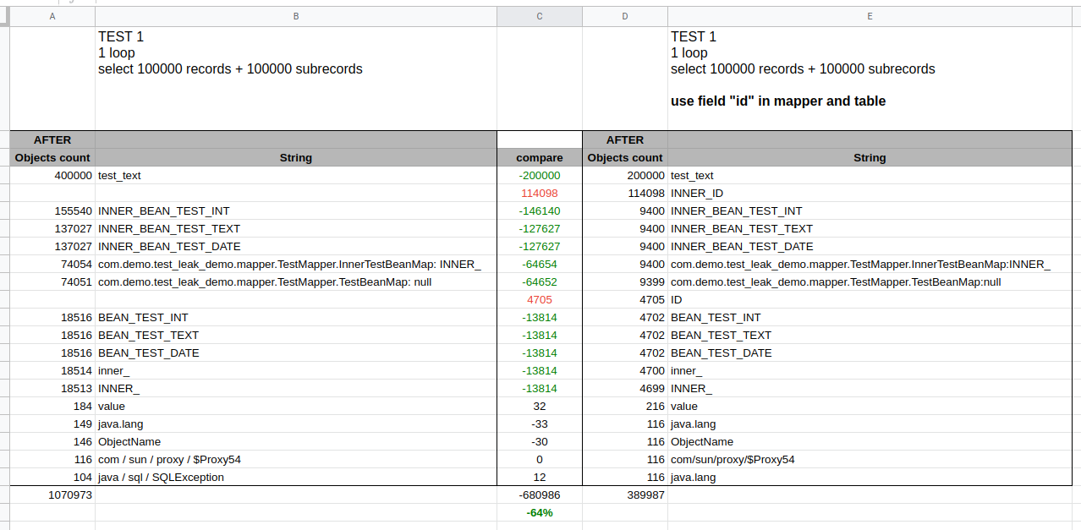Click the total -680986 cell
The width and height of the screenshot is (1081, 530).
[540, 494]
